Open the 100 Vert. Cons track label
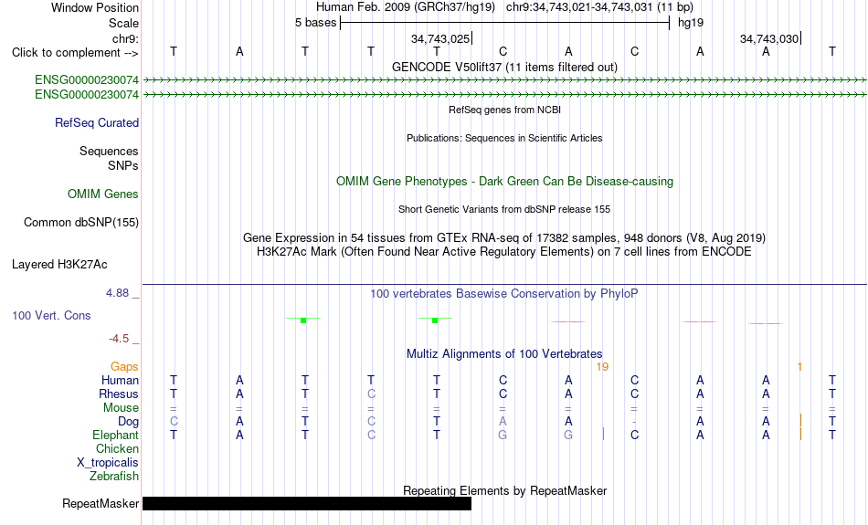The image size is (868, 525). coord(51,315)
